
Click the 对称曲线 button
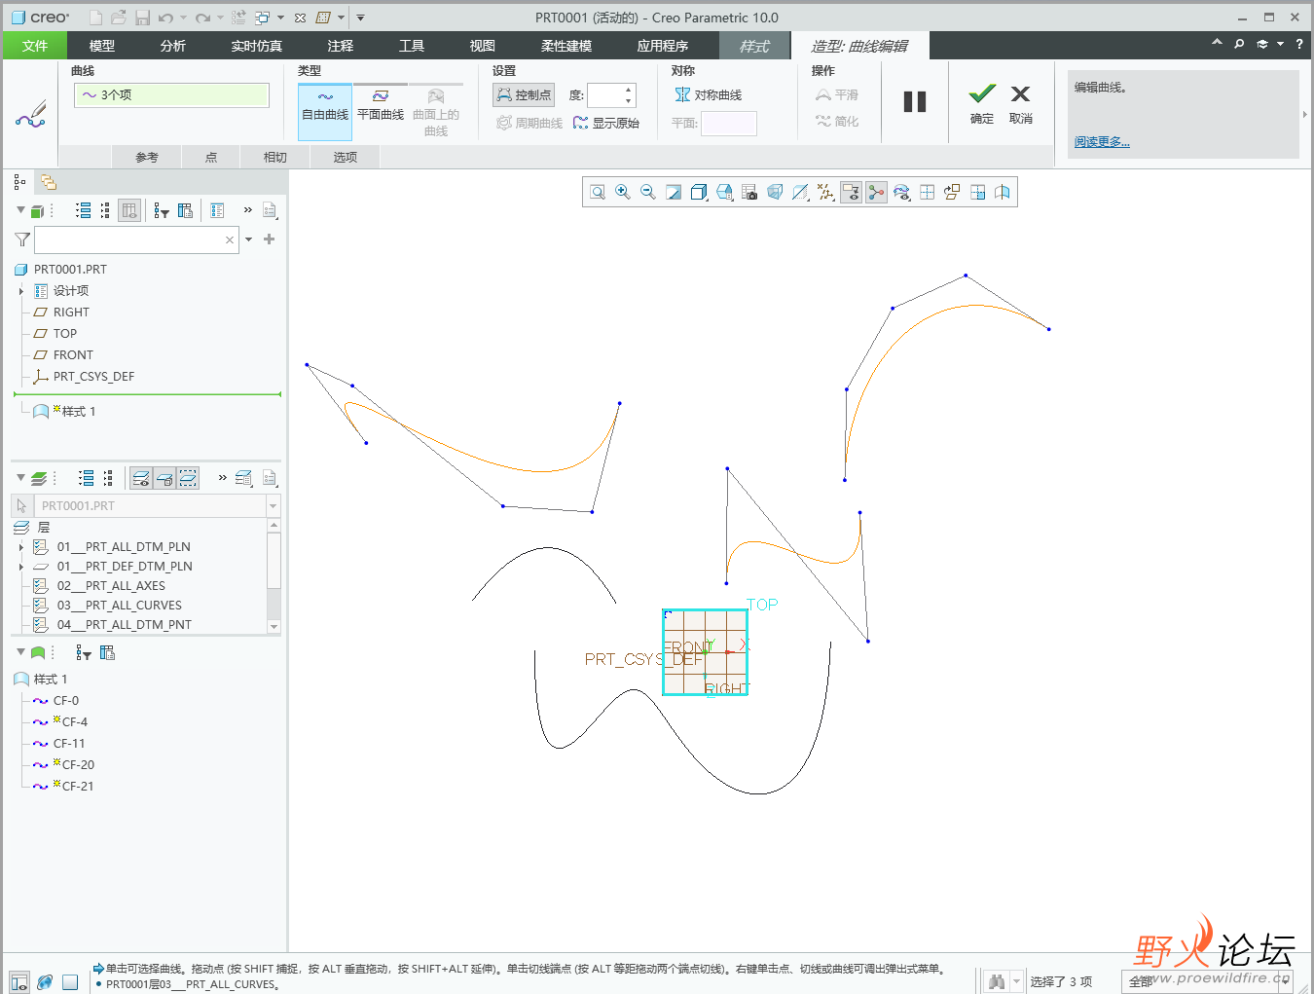(x=709, y=94)
